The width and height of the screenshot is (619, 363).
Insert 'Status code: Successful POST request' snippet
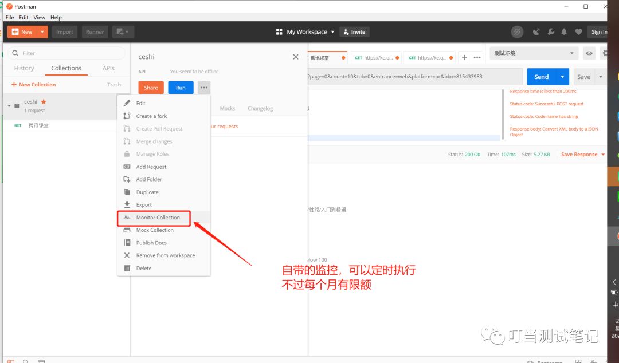pyautogui.click(x=546, y=104)
